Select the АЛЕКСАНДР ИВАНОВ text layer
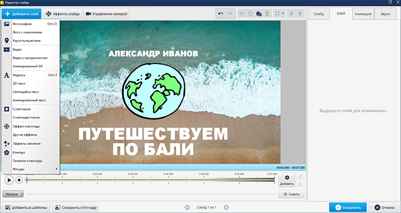This screenshot has height=213, width=401. tap(153, 53)
